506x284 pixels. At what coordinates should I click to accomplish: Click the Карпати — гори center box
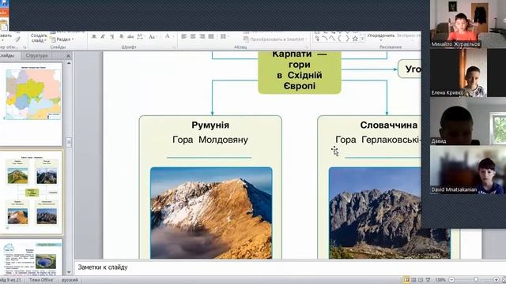click(x=300, y=72)
